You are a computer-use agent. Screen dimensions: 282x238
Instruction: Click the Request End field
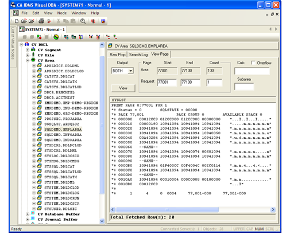pos(190,83)
